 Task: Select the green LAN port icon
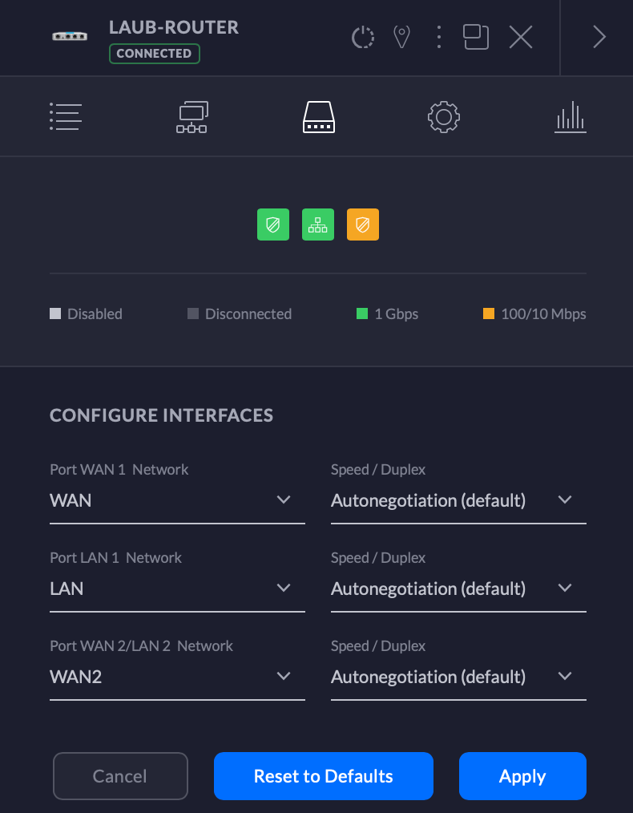pyautogui.click(x=318, y=224)
